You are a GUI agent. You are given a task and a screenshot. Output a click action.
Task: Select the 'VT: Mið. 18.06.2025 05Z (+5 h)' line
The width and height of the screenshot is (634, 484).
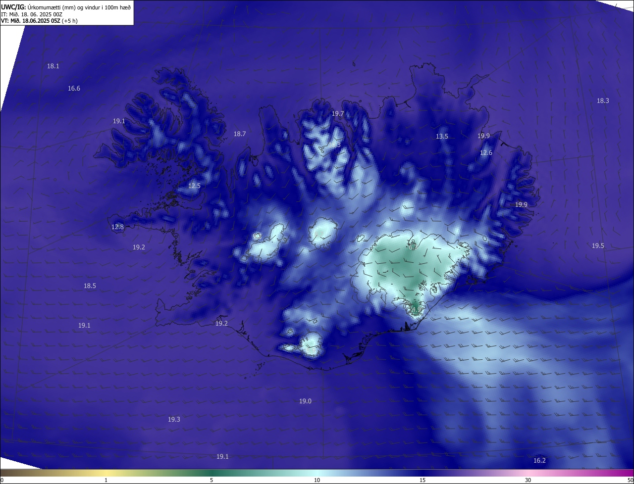coord(39,21)
